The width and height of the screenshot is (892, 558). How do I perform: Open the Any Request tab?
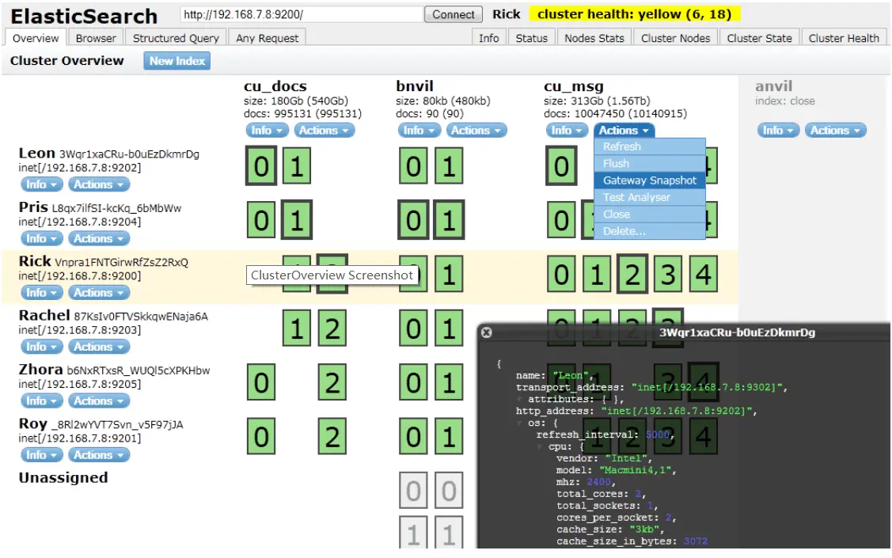click(267, 38)
